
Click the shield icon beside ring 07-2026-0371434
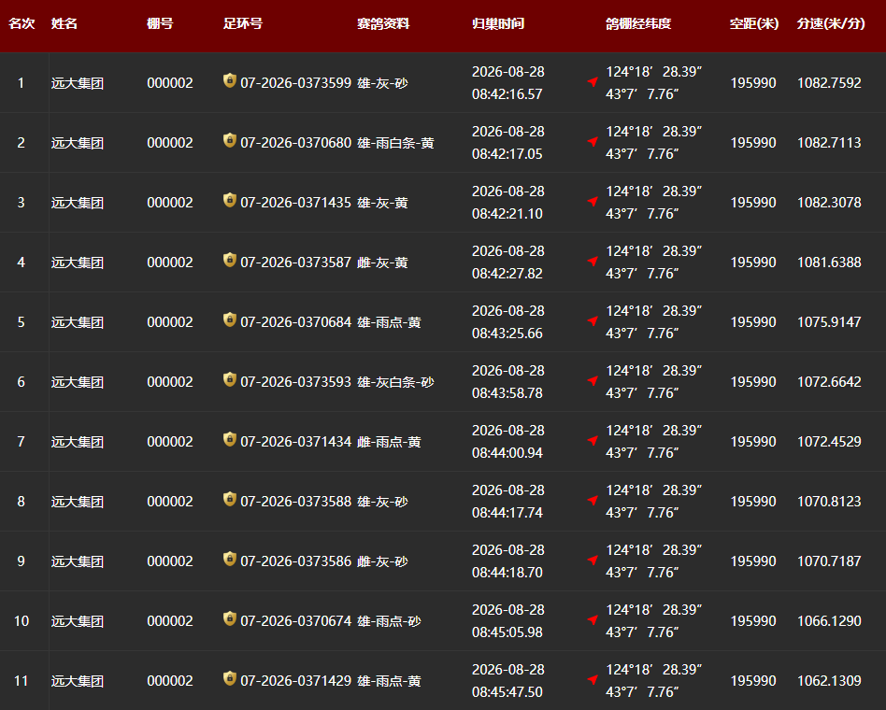[229, 439]
